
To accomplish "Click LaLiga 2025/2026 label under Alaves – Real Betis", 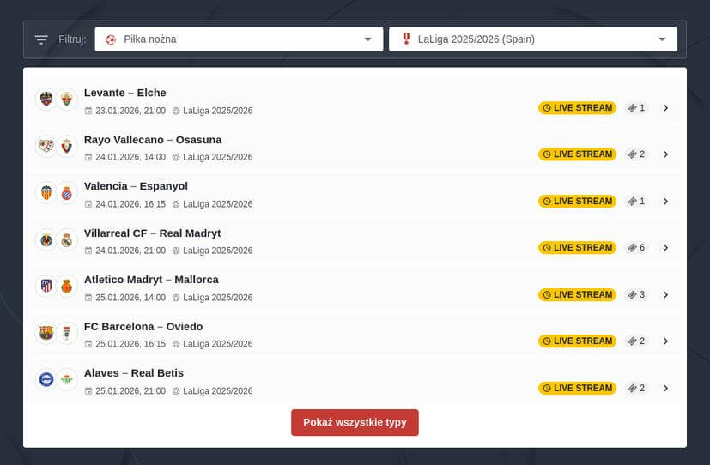I will pyautogui.click(x=218, y=391).
